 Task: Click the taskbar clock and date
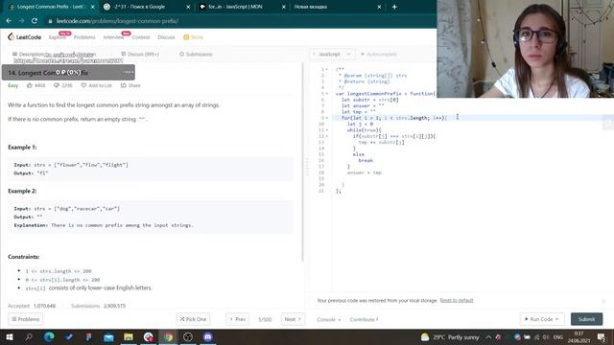tap(579, 337)
